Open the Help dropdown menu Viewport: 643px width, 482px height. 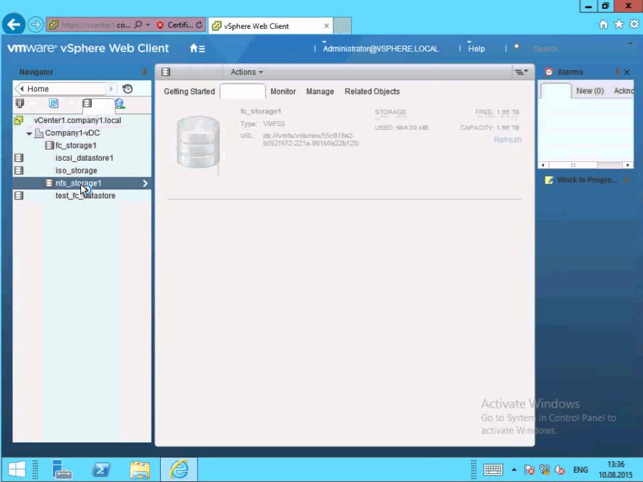tap(476, 48)
